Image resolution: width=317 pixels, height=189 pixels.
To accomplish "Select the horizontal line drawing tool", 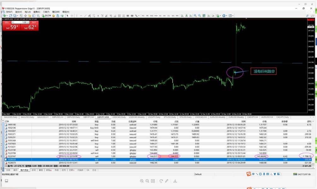I will pos(81,15).
